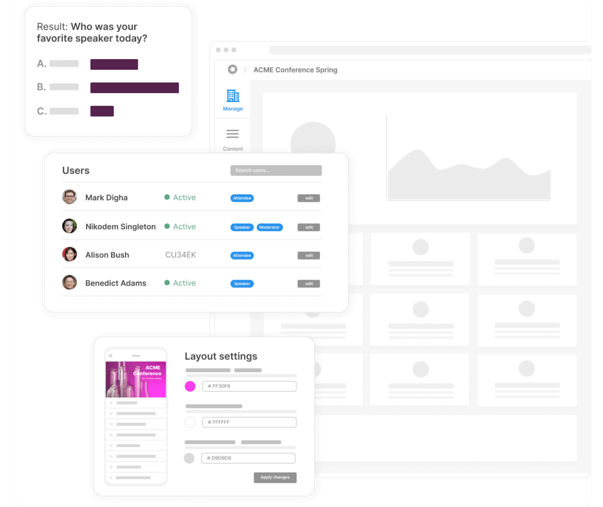Viewport: 603px width, 507px height.
Task: Click the star home icon beside breadcrumb
Action: tap(232, 69)
